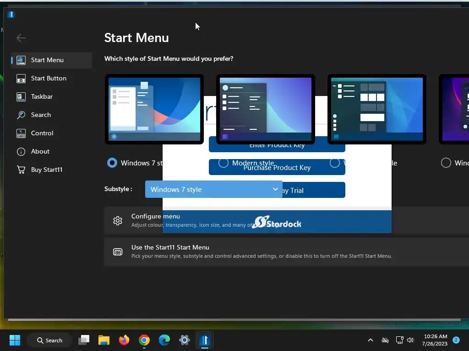The width and height of the screenshot is (469, 351).
Task: Launch Google Chrome from the taskbar
Action: [x=144, y=340]
